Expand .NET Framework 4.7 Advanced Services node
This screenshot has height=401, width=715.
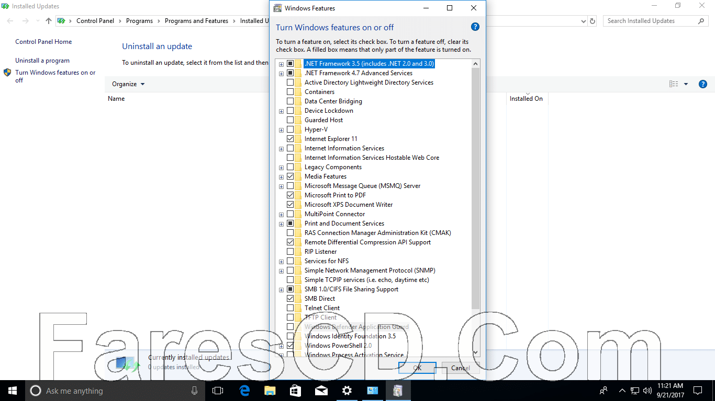(x=282, y=74)
